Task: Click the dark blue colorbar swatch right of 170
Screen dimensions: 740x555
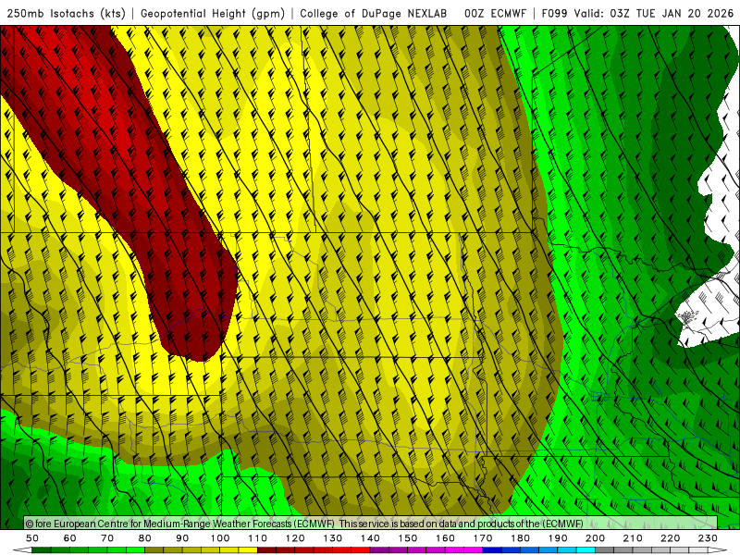Action: (492, 550)
